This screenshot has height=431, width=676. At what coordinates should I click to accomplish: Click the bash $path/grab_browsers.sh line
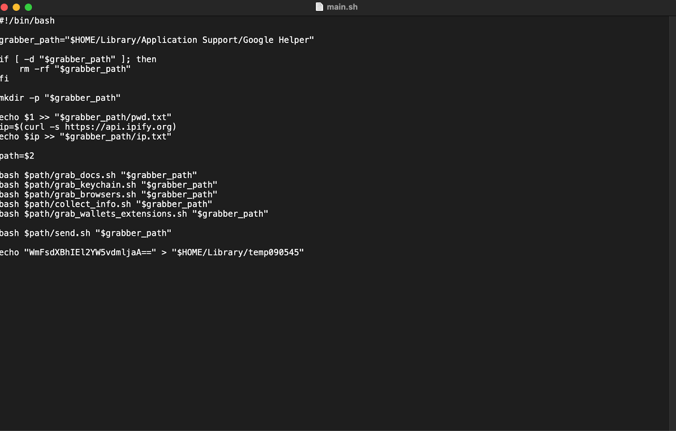pyautogui.click(x=109, y=195)
